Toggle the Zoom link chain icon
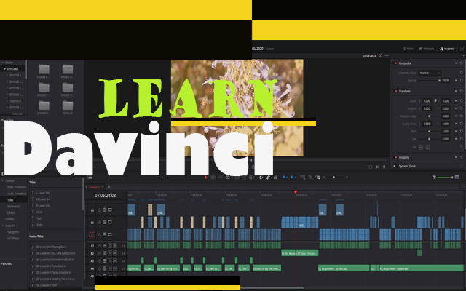466x291 pixels. (x=435, y=101)
